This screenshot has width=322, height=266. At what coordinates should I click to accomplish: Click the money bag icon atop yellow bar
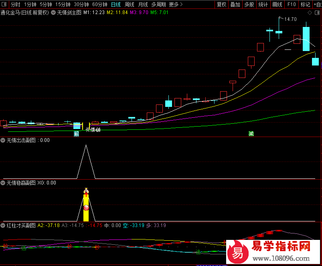point(86,191)
